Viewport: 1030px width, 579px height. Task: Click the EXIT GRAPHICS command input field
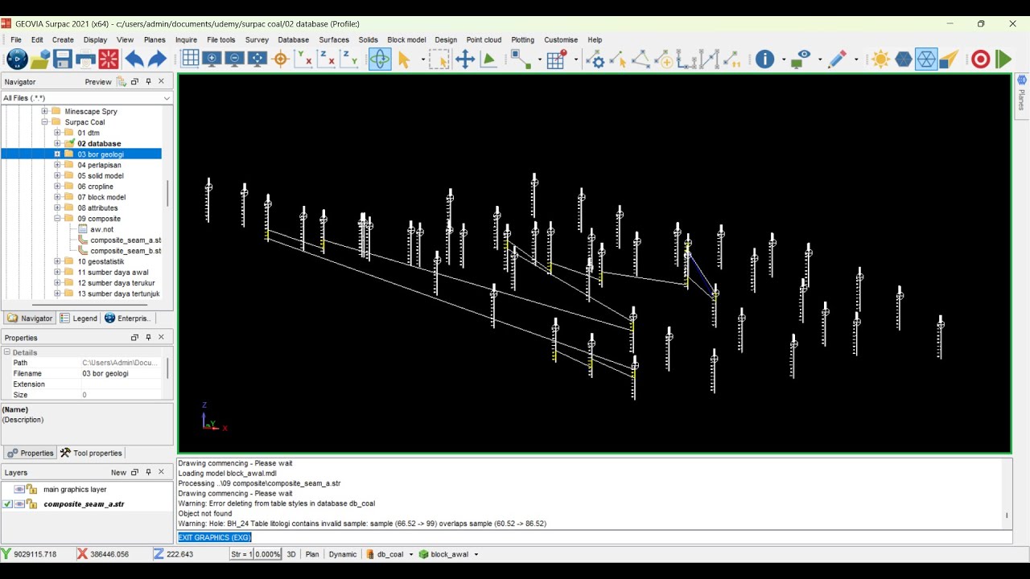point(595,537)
